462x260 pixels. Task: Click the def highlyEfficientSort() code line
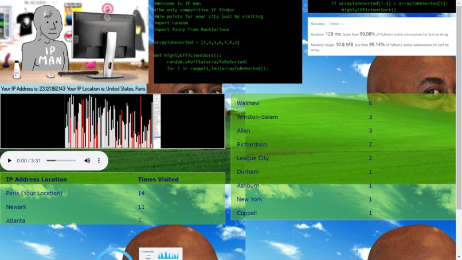(x=187, y=56)
